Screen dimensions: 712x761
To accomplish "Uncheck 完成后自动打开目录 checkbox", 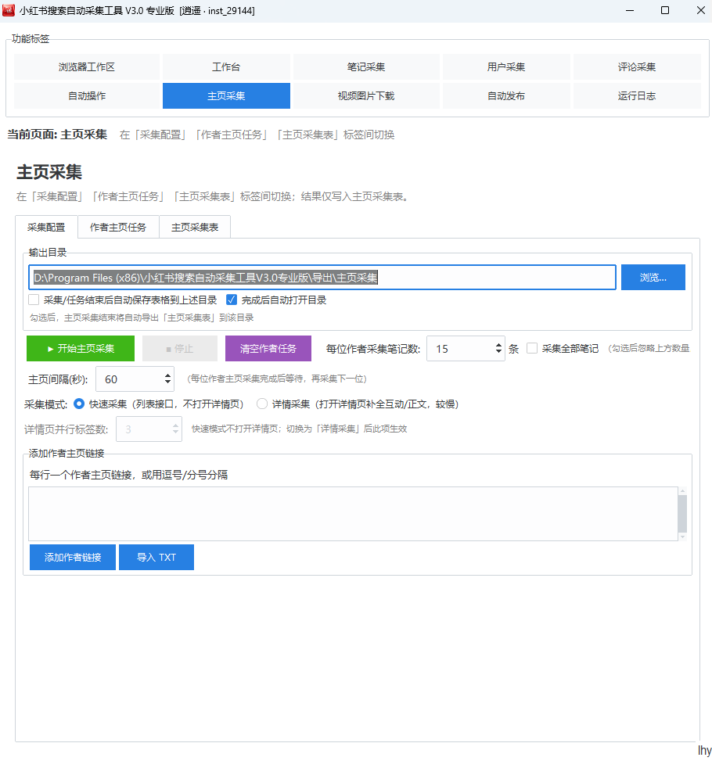I will [232, 300].
